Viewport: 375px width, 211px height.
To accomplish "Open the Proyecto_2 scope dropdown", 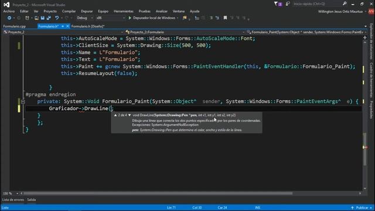I will point(63,32).
